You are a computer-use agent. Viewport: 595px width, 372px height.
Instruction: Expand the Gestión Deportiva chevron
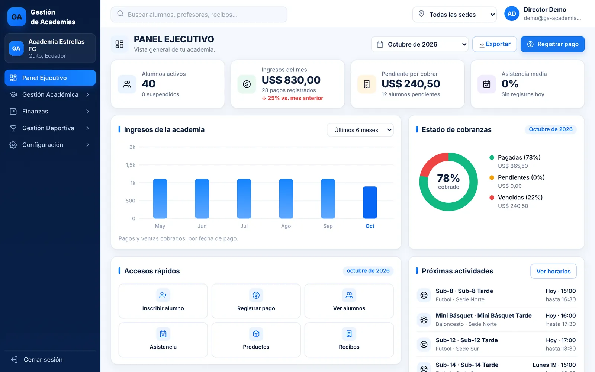point(87,128)
